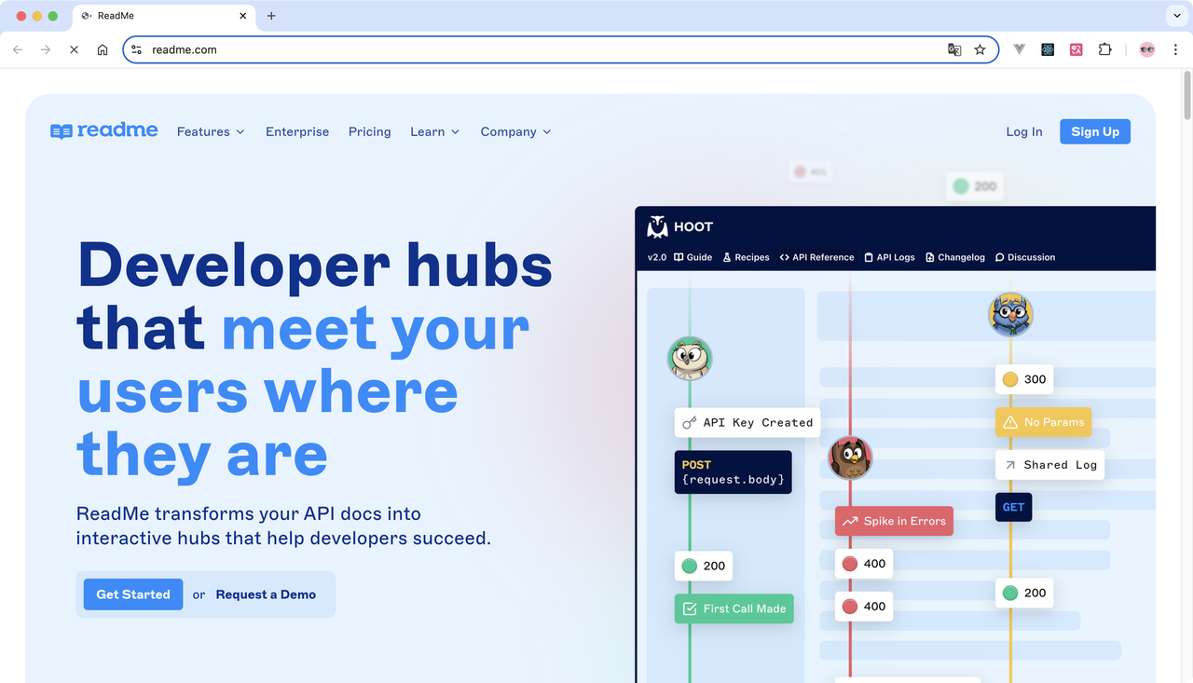Viewport: 1193px width, 683px height.
Task: Click the translate page icon
Action: [x=954, y=49]
